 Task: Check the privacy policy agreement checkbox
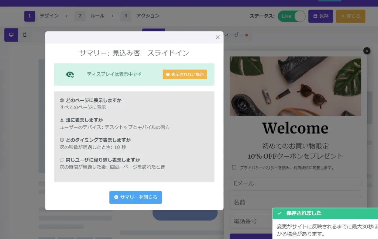[234, 167]
